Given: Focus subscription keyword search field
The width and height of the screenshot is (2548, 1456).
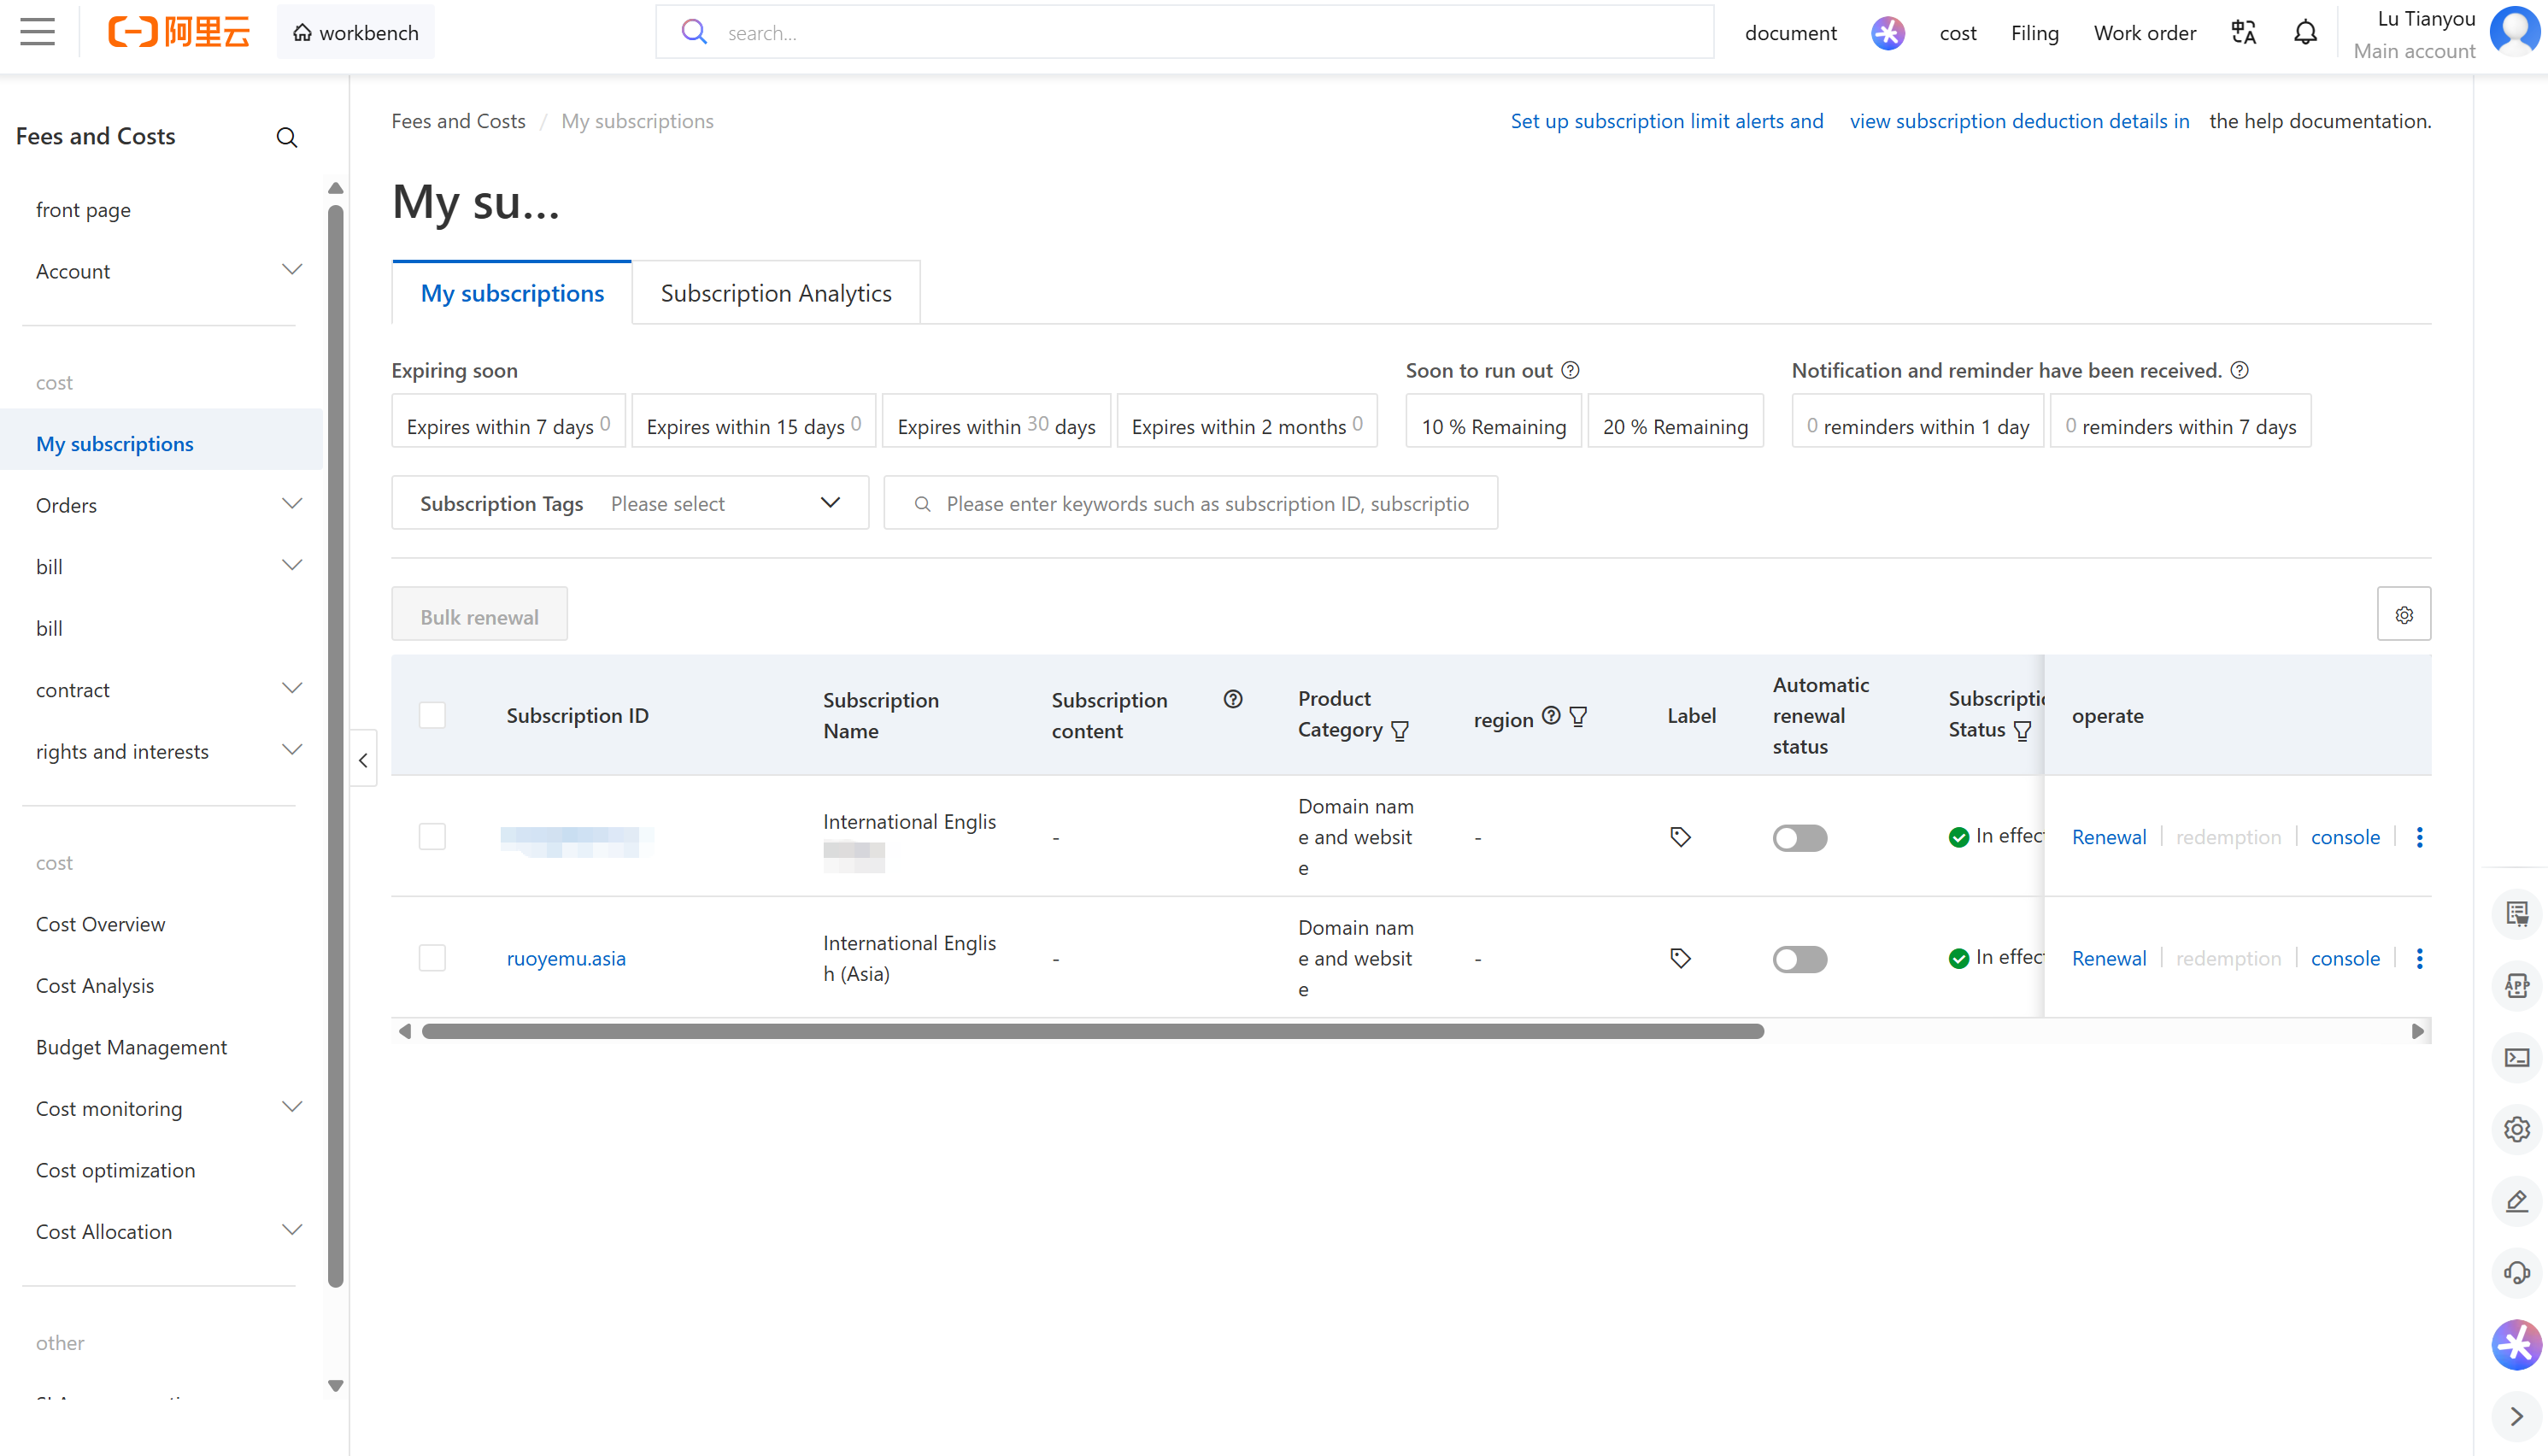Looking at the screenshot, I should [1190, 503].
